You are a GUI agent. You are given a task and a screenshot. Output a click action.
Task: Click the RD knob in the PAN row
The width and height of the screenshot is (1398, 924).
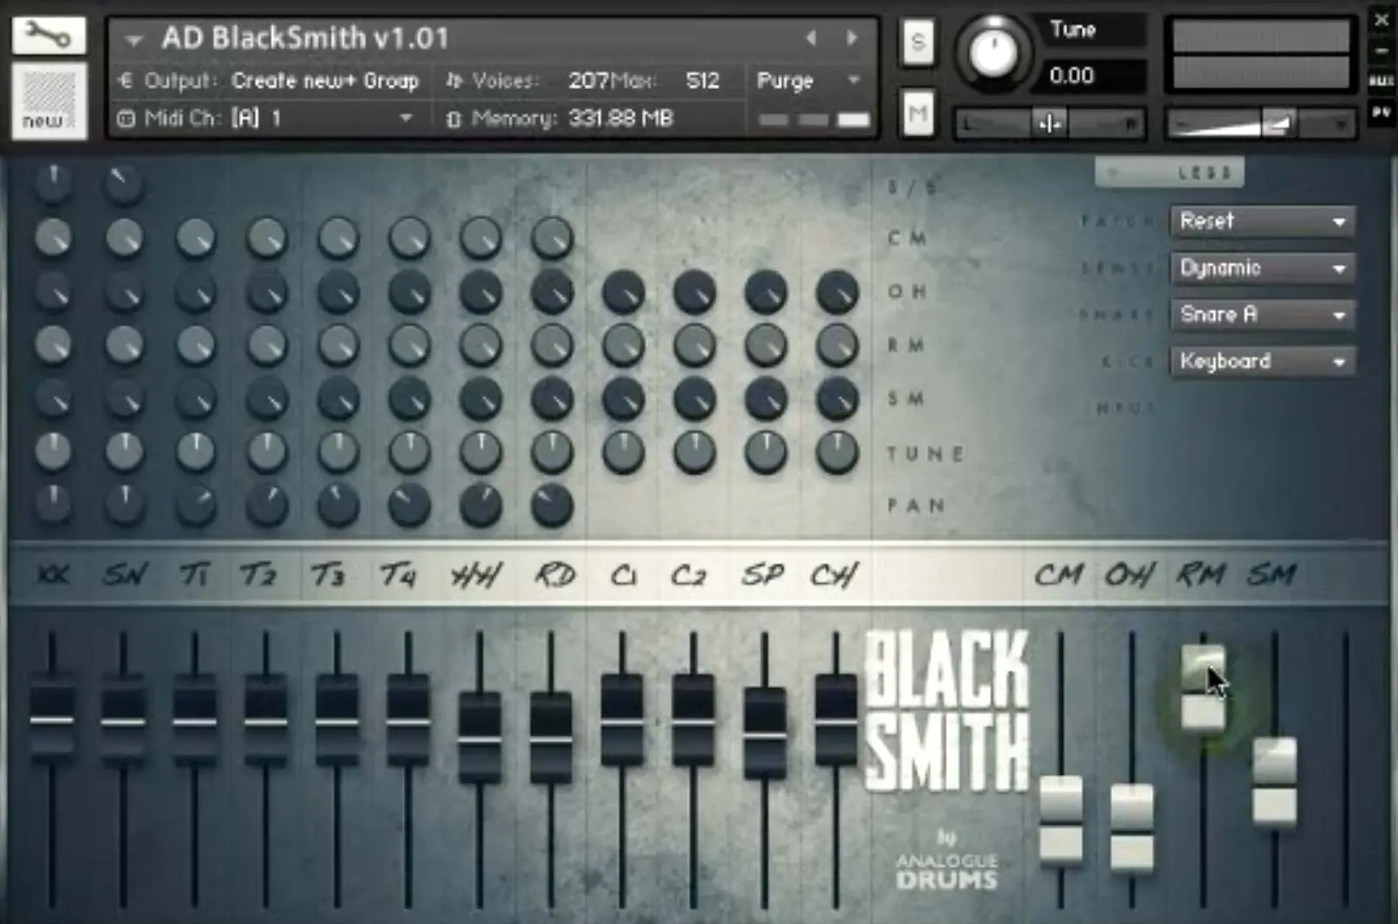coord(552,506)
